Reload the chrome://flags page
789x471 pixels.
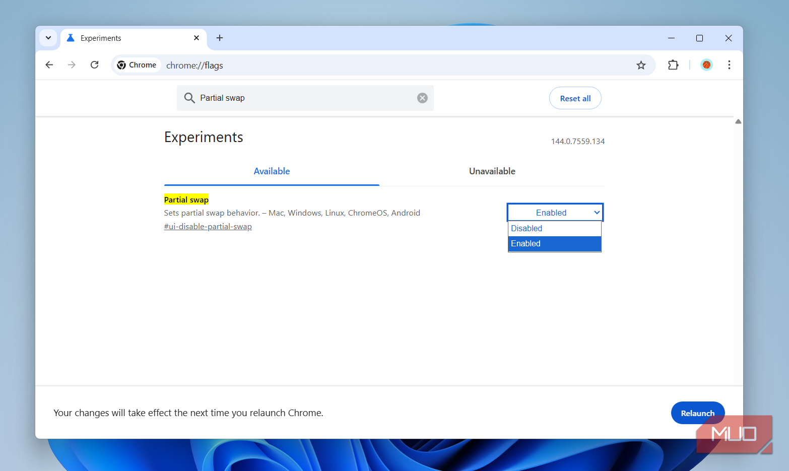[94, 65]
